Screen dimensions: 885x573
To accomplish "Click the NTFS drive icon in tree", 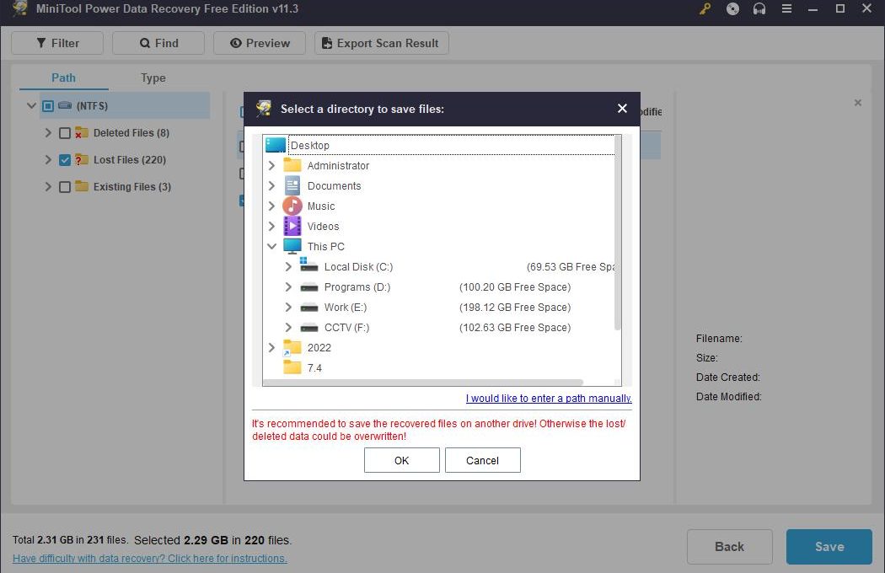I will 65,105.
